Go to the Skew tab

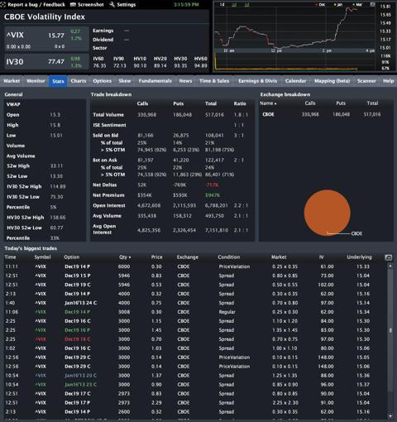point(125,81)
